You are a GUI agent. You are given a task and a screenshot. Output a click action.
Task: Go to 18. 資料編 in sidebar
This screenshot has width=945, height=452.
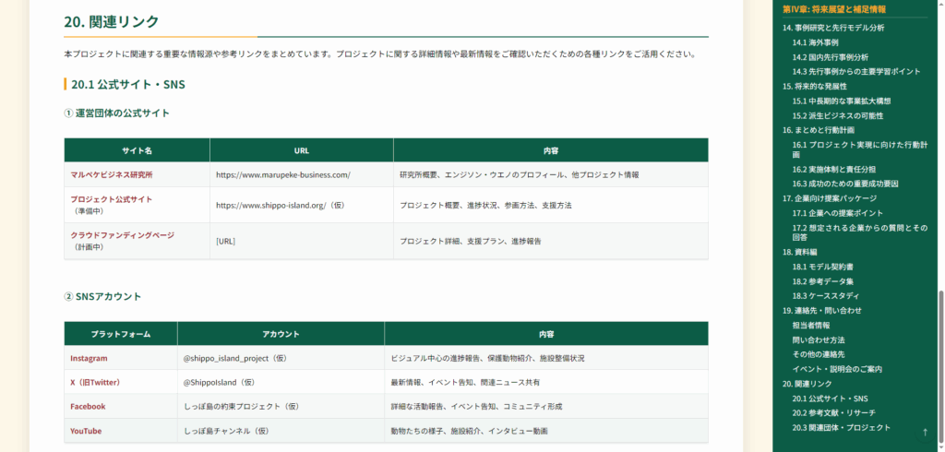800,252
